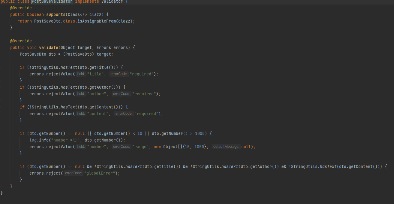Collapse the supports method using its gutter fold marker
Viewport: 394px width, 204px height.
1,14
